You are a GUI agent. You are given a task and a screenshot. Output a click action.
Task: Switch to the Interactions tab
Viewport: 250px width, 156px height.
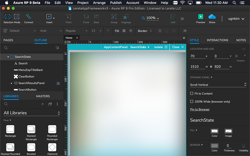(217, 40)
